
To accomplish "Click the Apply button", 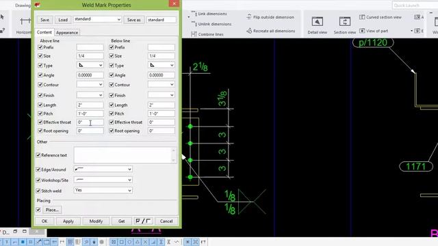I will (68, 221).
